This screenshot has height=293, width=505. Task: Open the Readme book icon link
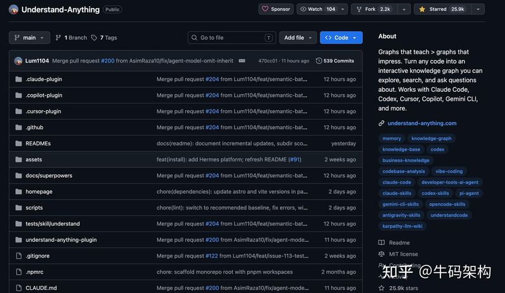381,243
